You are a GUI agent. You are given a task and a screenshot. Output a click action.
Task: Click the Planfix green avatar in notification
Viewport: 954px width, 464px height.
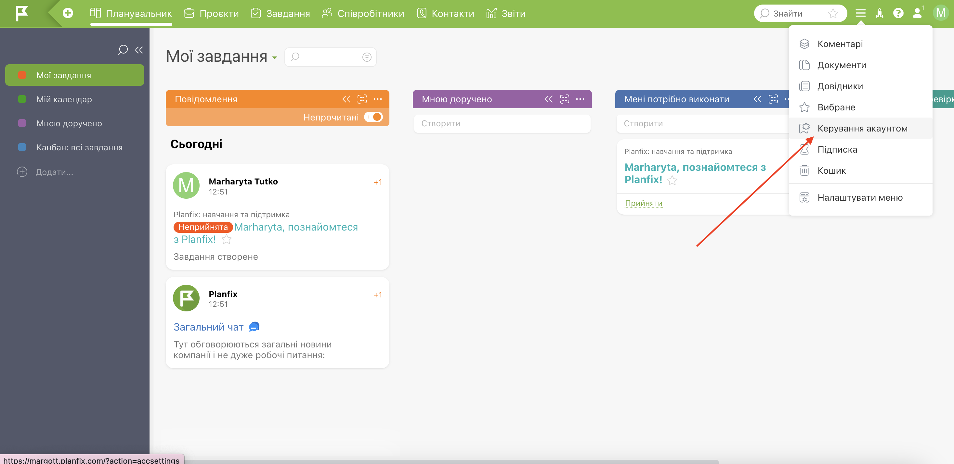tap(186, 298)
